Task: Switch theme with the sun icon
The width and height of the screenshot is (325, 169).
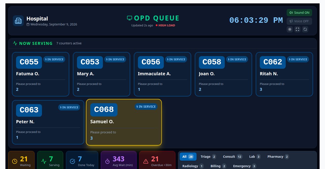Action: [x=290, y=29]
